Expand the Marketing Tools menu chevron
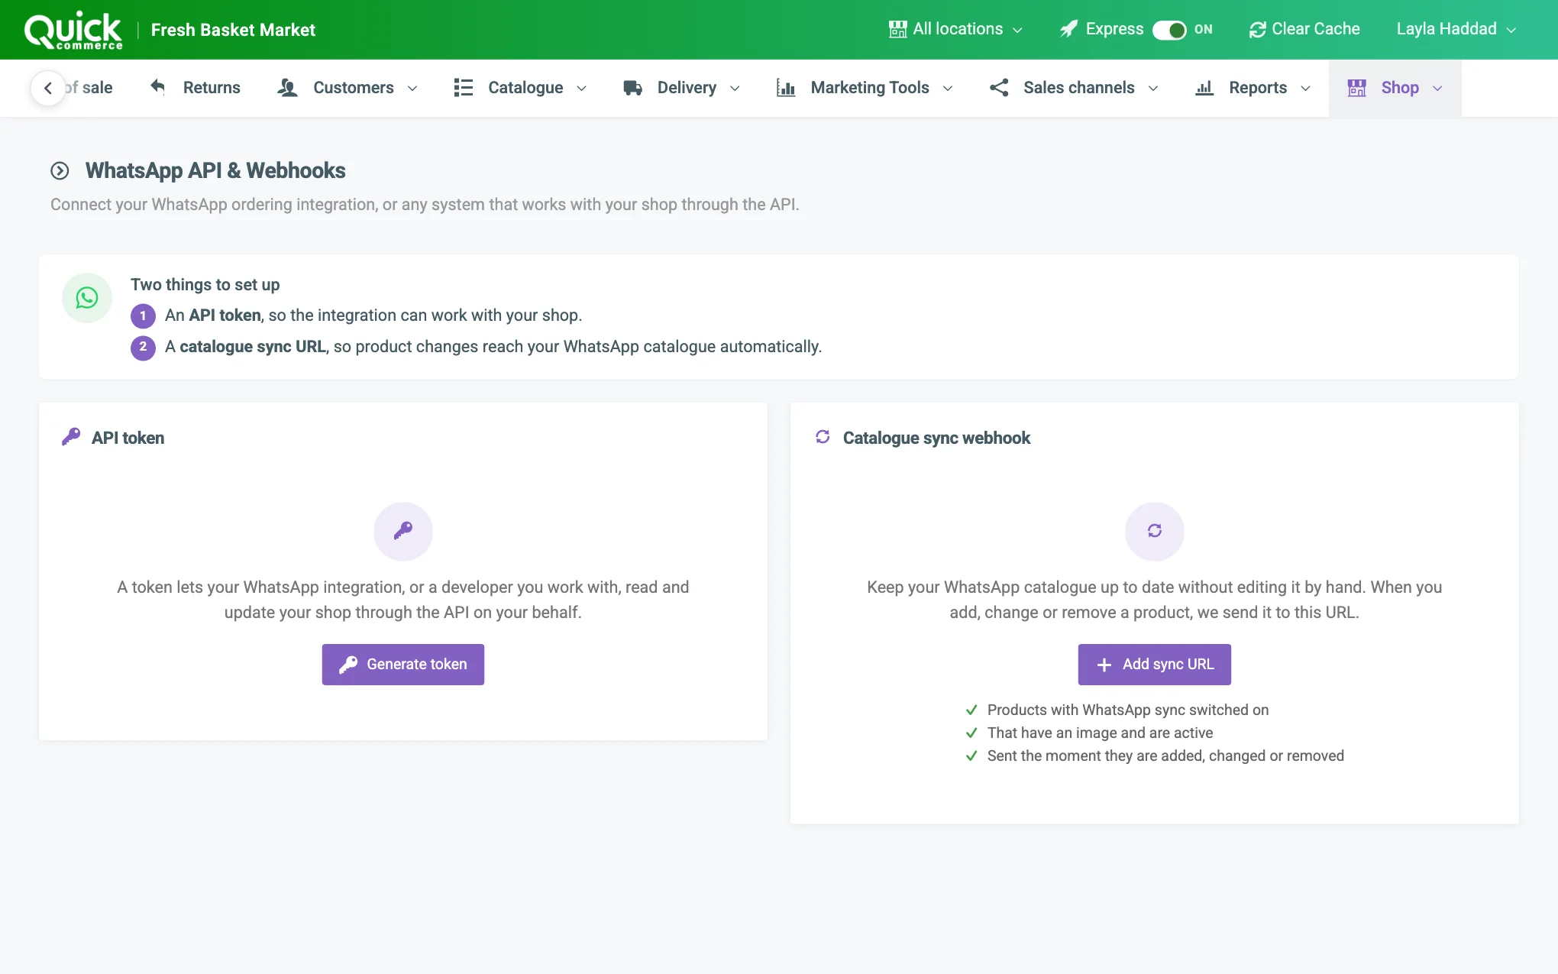Screen dimensions: 1558x974 pyautogui.click(x=948, y=89)
